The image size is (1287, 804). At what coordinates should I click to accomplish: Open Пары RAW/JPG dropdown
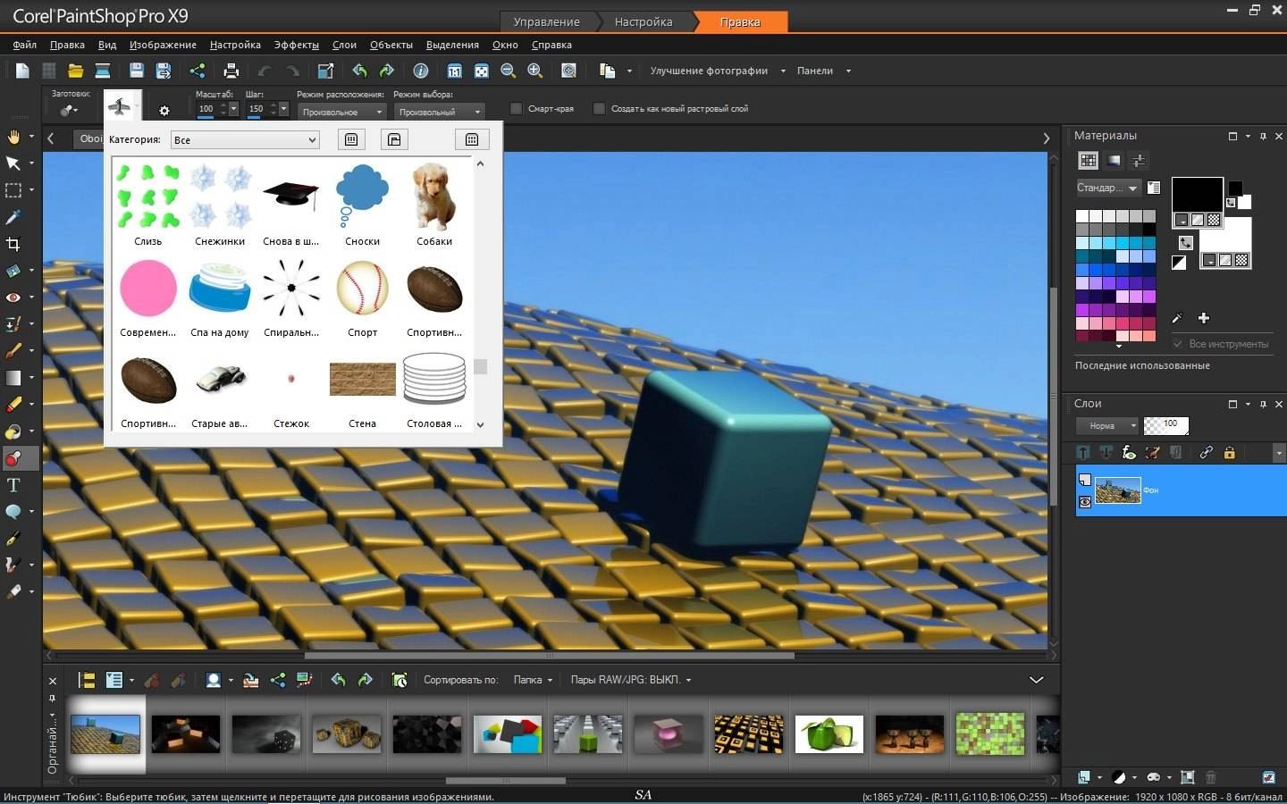coord(631,680)
